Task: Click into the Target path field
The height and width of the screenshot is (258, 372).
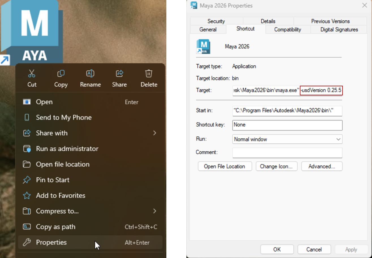Action: [287, 91]
